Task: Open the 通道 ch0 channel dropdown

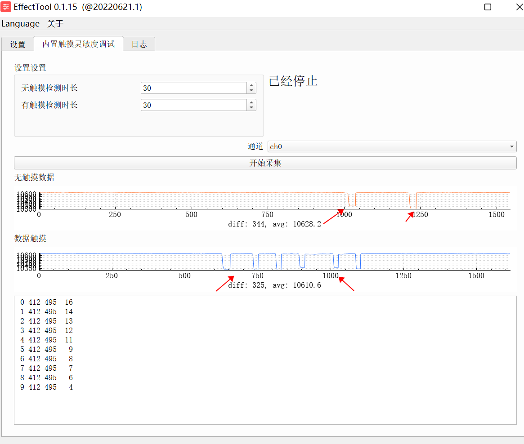Action: coord(392,147)
